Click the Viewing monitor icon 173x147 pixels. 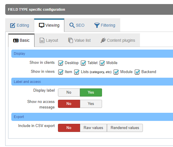(x=41, y=25)
